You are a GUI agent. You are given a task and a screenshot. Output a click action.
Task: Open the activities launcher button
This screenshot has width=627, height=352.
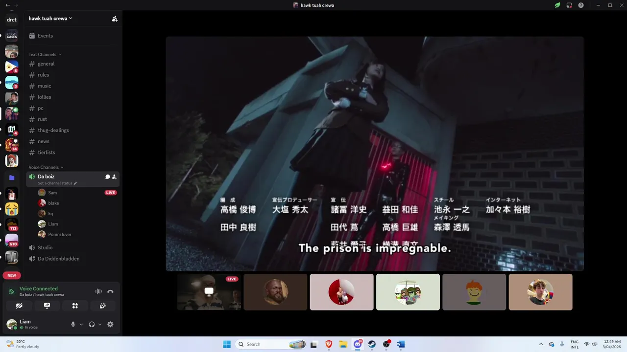tap(75, 306)
